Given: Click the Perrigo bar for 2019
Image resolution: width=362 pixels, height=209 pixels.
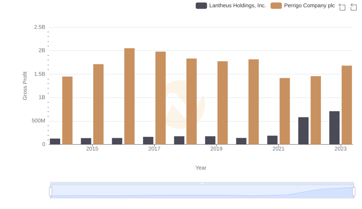Looking at the screenshot, I should [223, 102].
